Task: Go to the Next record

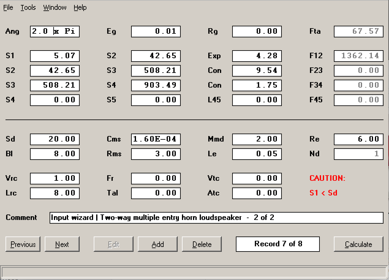Action: [62, 244]
